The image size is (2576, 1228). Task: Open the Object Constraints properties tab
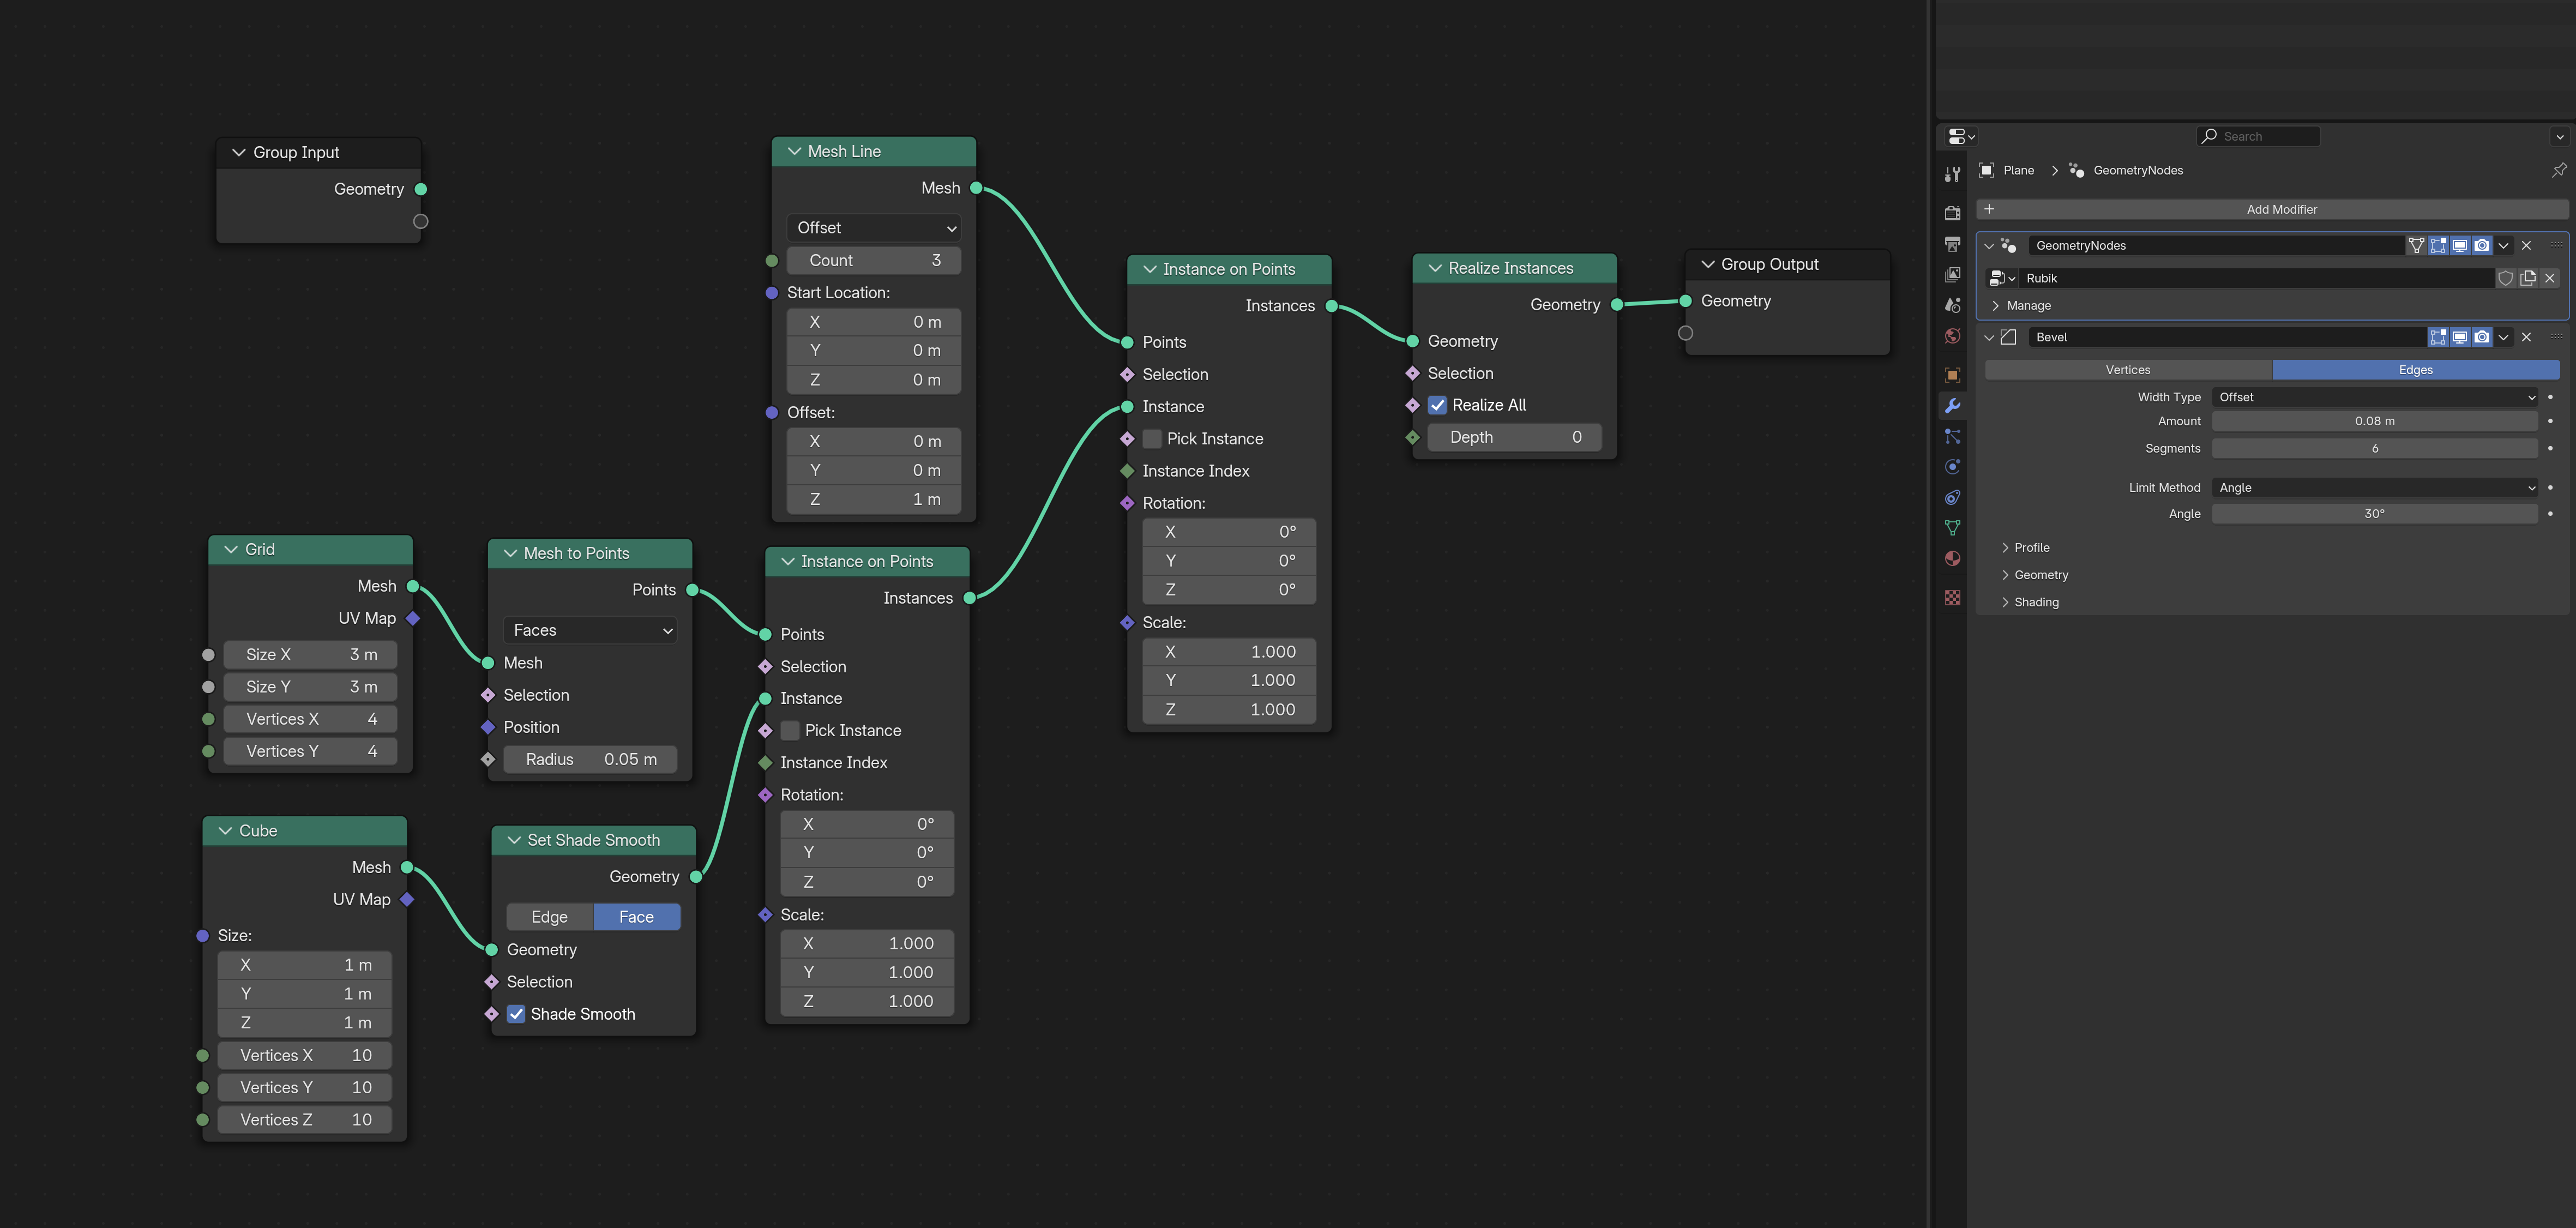tap(1952, 497)
